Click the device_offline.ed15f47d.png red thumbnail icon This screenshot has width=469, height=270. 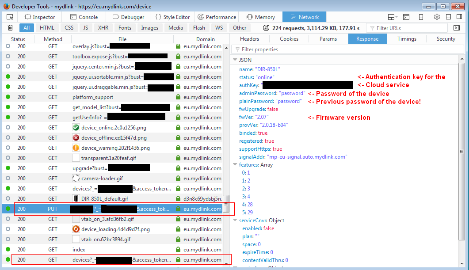pyautogui.click(x=76, y=138)
